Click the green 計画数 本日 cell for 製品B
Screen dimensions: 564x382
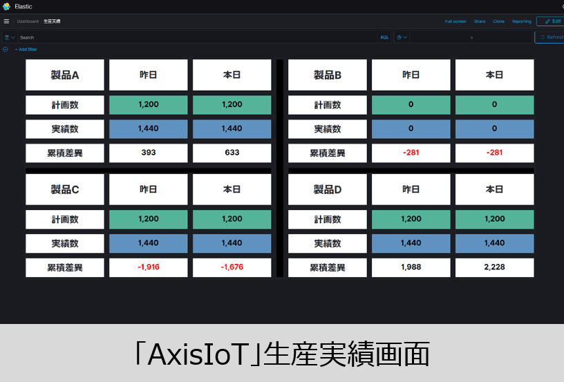click(x=494, y=105)
